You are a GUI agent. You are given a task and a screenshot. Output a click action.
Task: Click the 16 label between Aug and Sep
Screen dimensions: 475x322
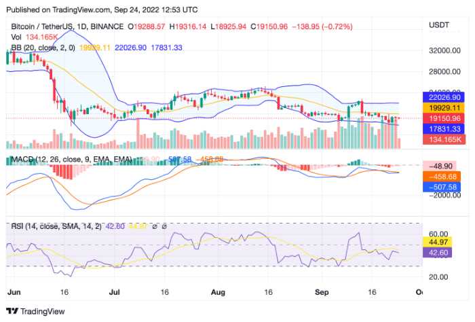click(x=269, y=292)
